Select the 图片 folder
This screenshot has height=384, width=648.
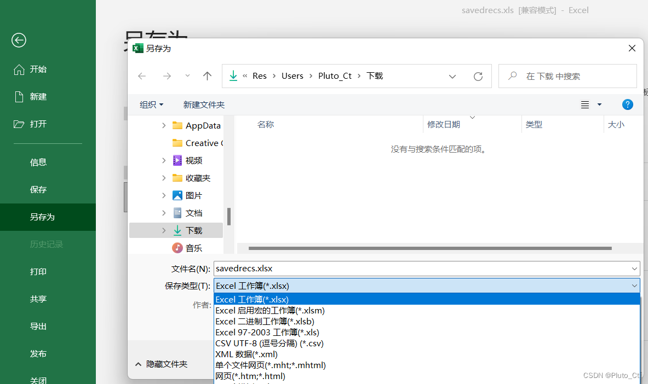coord(187,195)
